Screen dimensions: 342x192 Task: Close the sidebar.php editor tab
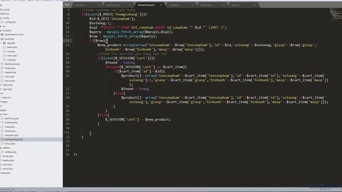[x=223, y=5]
